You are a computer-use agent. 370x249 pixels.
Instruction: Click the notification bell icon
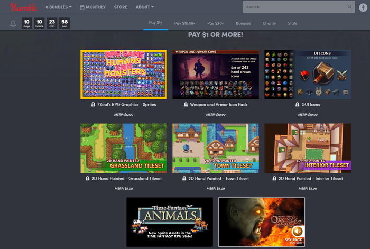13,23
